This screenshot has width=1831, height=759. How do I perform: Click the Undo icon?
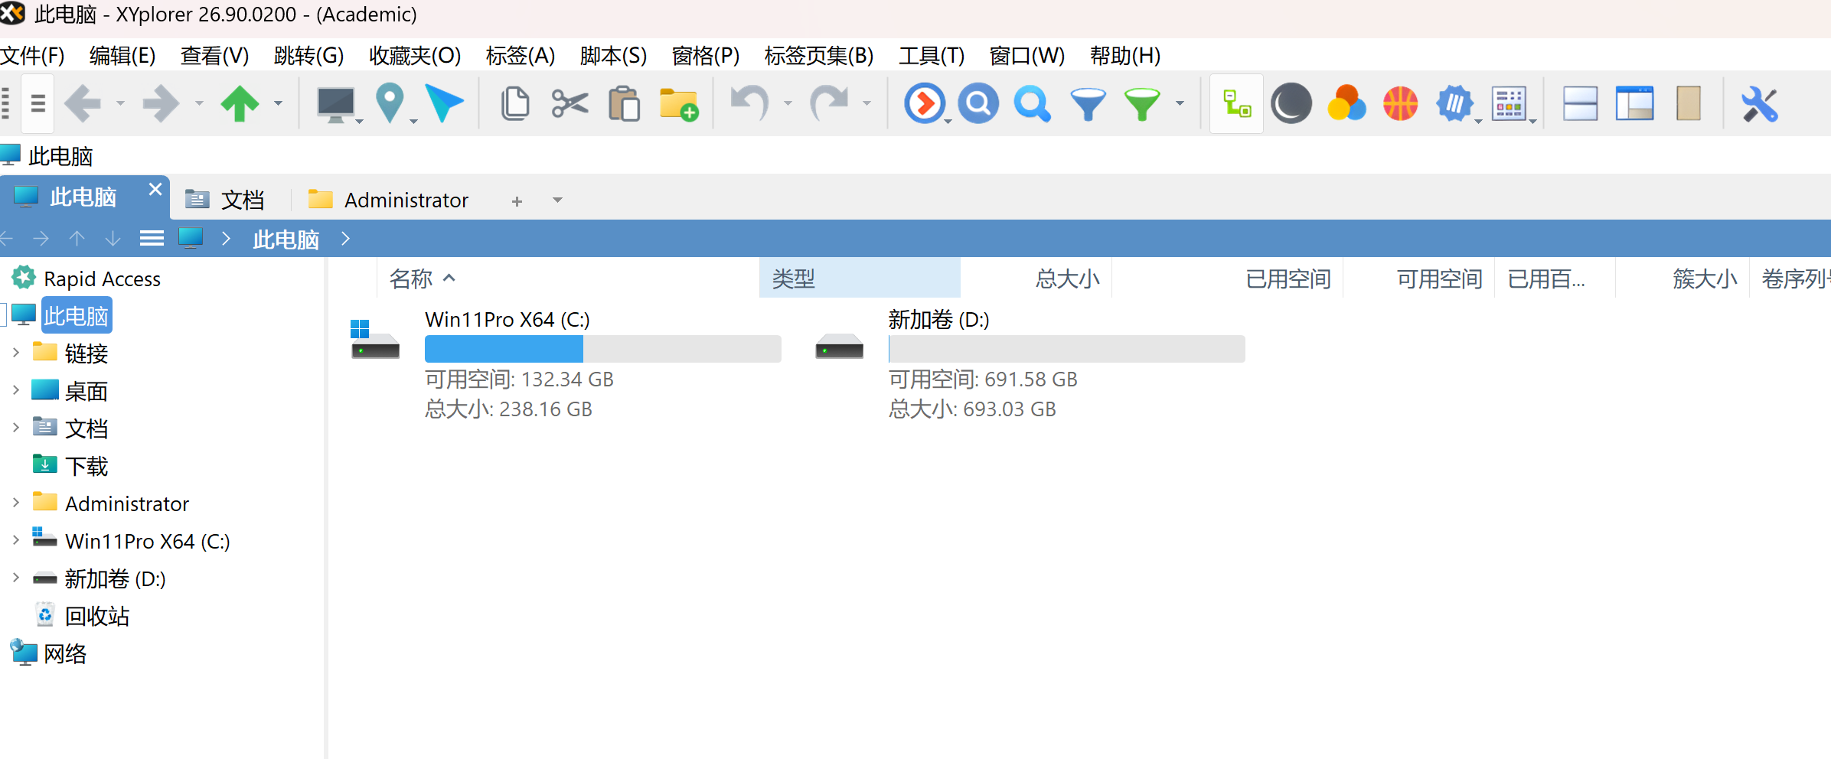[750, 103]
